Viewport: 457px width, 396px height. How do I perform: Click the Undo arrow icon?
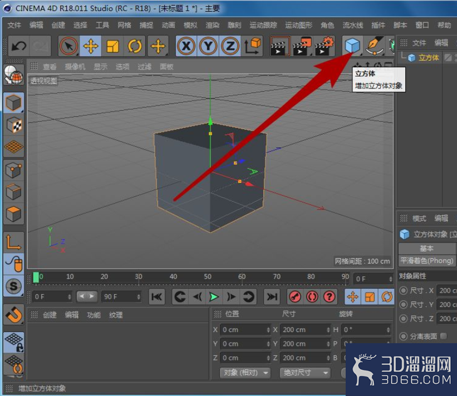[19, 46]
